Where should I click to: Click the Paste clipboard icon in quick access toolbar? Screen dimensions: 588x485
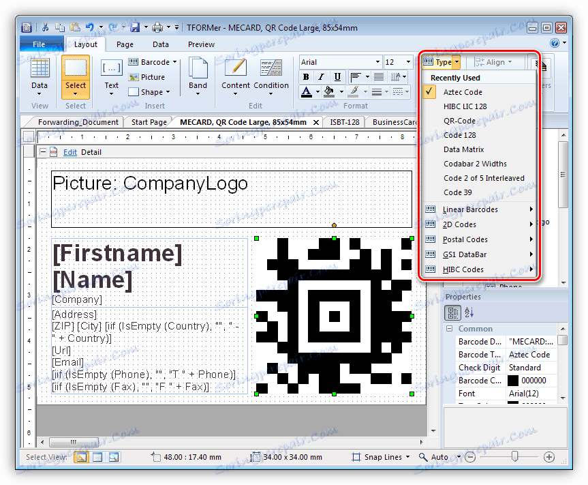click(x=76, y=27)
